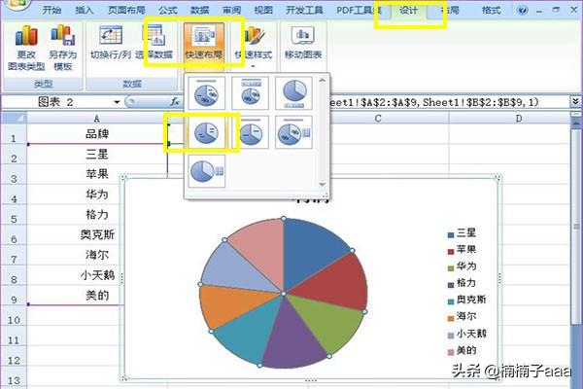Click the vertical scrollbar up arrow
The width and height of the screenshot is (583, 389).
(x=575, y=122)
